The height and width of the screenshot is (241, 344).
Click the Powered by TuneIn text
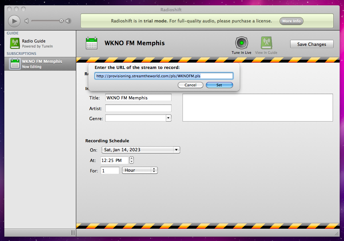point(37,46)
